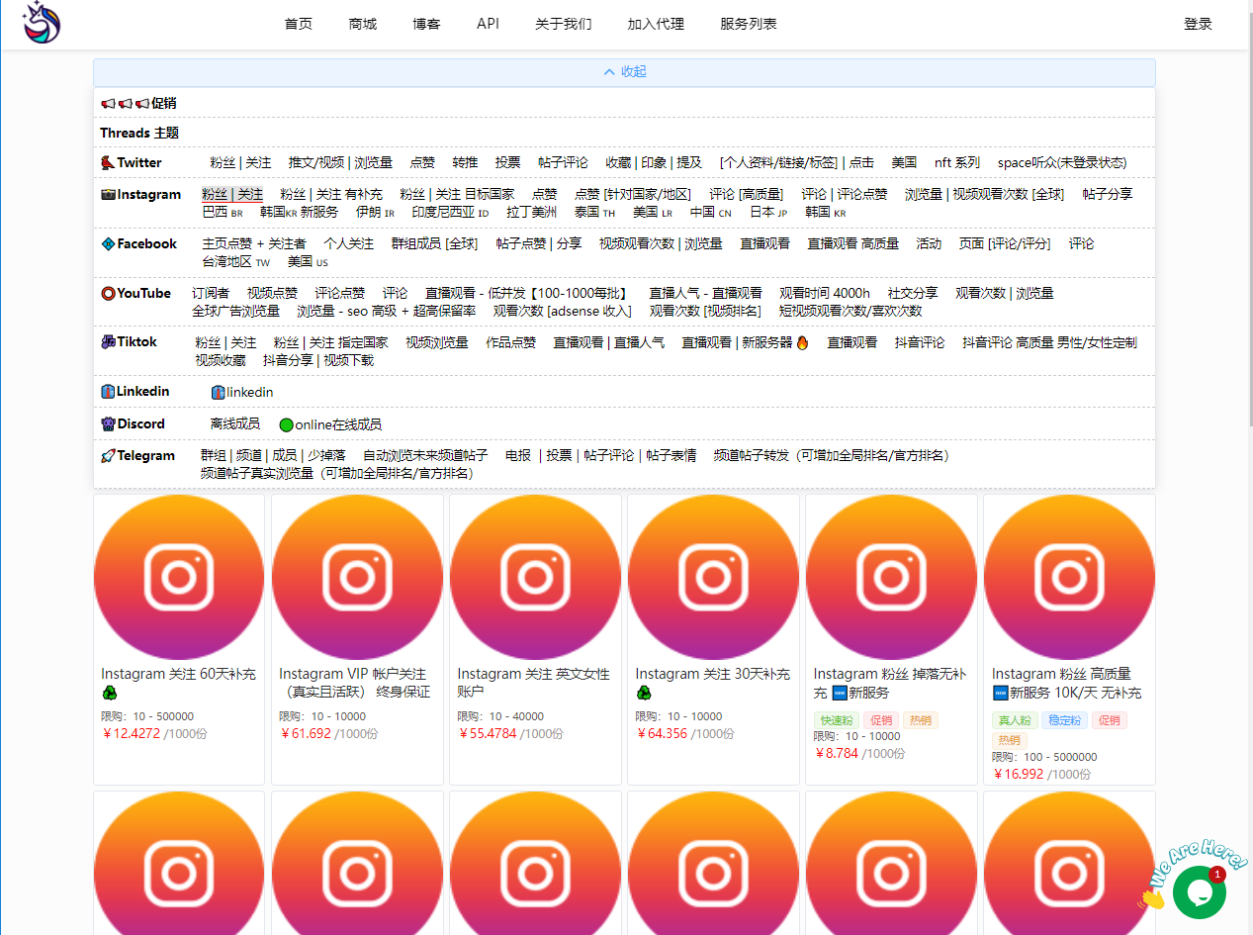
Task: Open the Threads 主题 category
Action: tap(139, 133)
